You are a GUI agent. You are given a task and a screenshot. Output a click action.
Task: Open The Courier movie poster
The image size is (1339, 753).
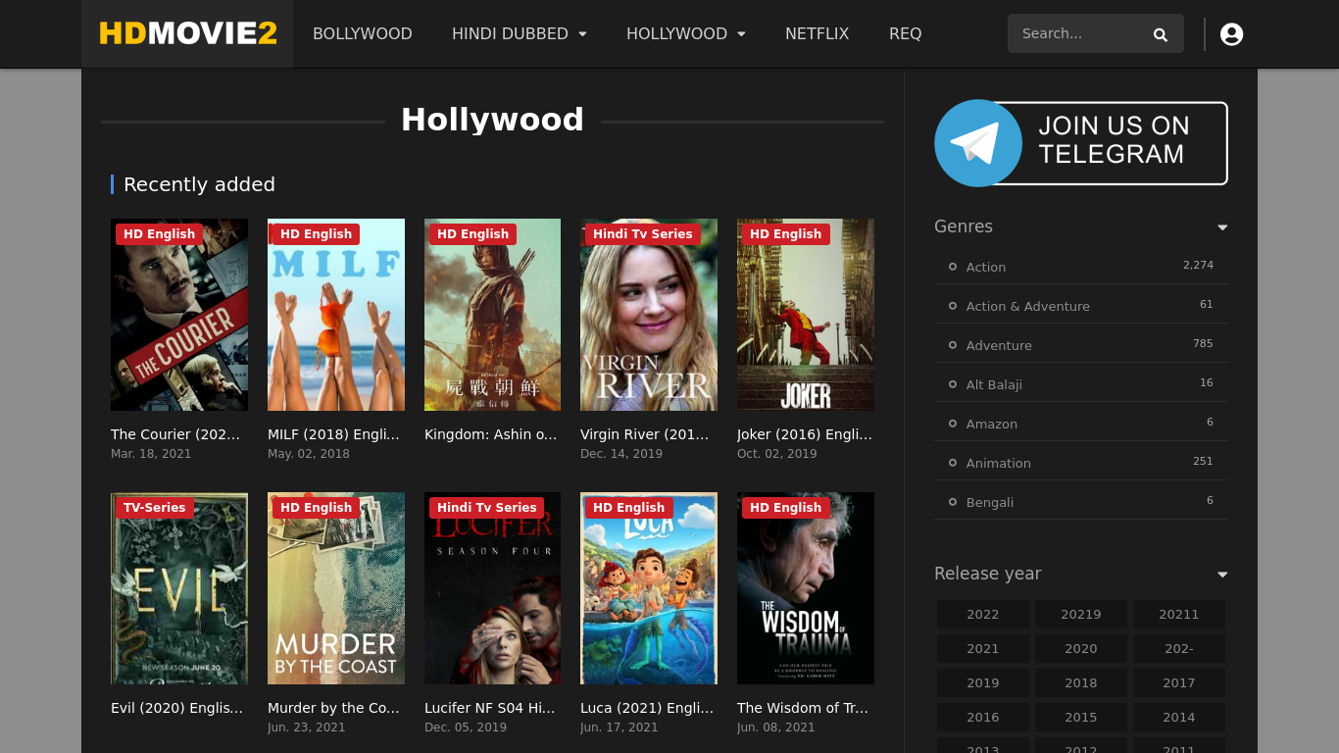tap(179, 315)
